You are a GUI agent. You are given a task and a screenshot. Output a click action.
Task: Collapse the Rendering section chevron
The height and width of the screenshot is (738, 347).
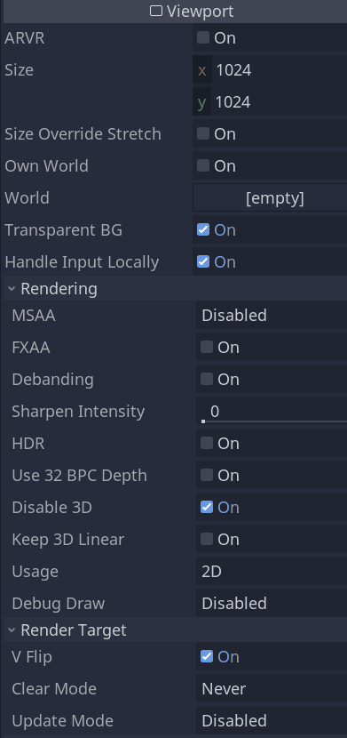[x=12, y=288]
